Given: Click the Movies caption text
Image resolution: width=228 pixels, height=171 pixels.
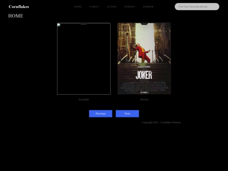Looking at the screenshot, I should pos(144,100).
